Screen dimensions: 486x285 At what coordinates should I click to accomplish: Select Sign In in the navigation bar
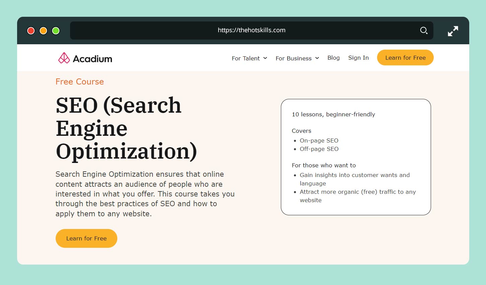358,58
